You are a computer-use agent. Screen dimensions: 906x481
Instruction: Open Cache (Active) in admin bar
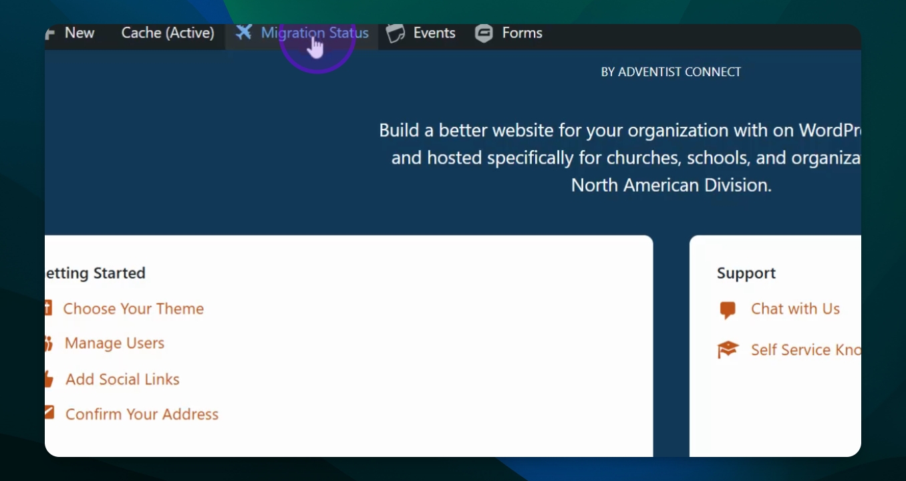tap(168, 33)
